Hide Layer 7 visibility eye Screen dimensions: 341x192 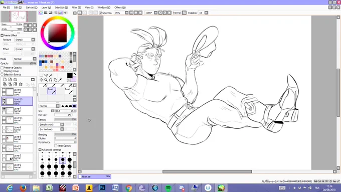[x=4, y=109]
